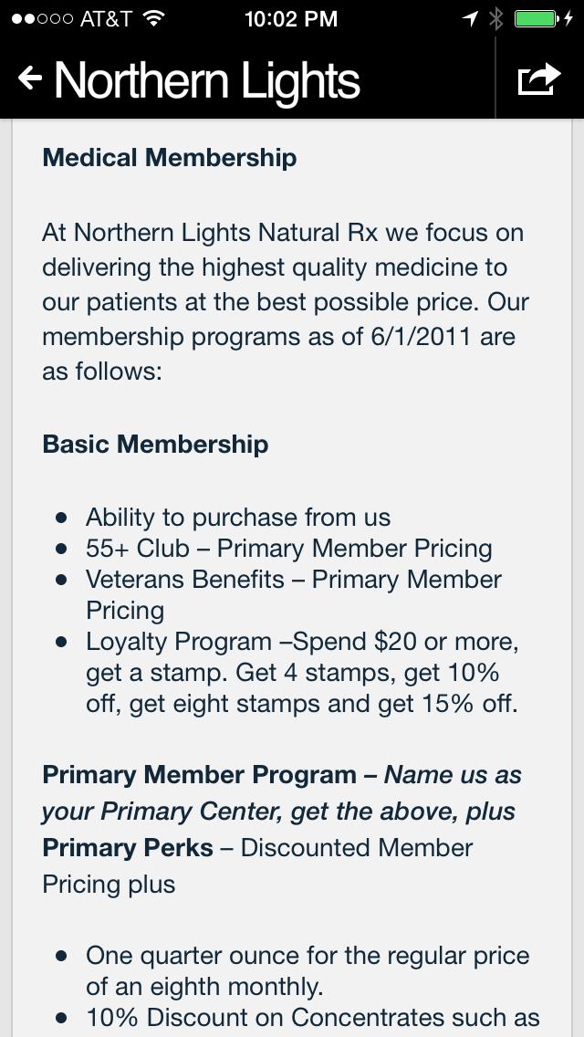The height and width of the screenshot is (1037, 584).
Task: Tap the Veterans Benefits bullet item
Action: 293,594
